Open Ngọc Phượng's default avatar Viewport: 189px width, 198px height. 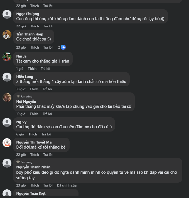pos(7,14)
